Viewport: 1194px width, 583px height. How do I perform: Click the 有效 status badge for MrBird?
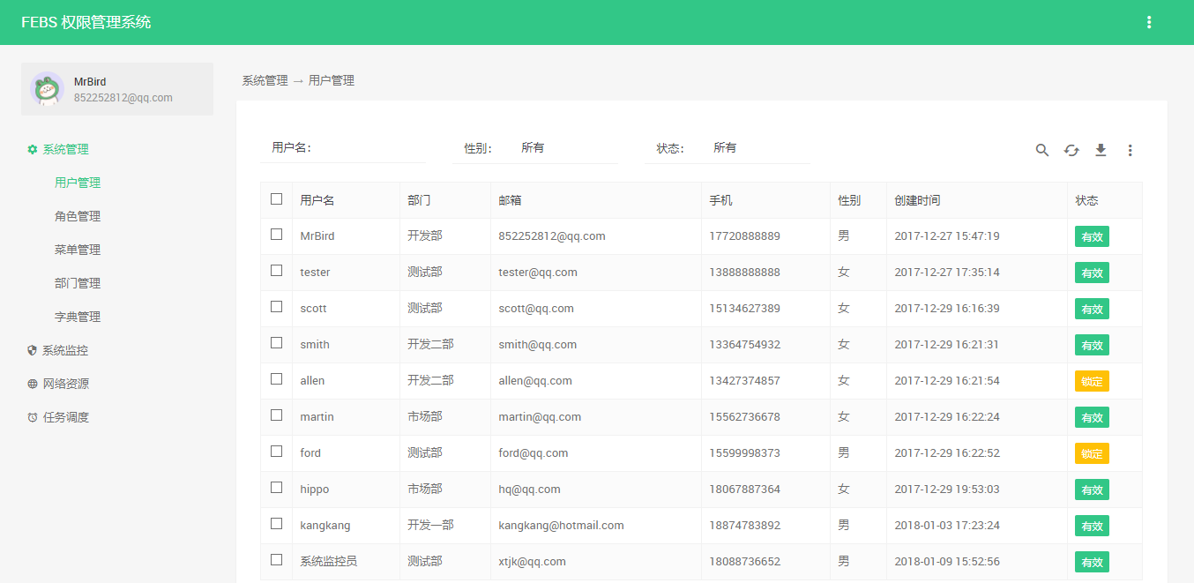(1092, 236)
